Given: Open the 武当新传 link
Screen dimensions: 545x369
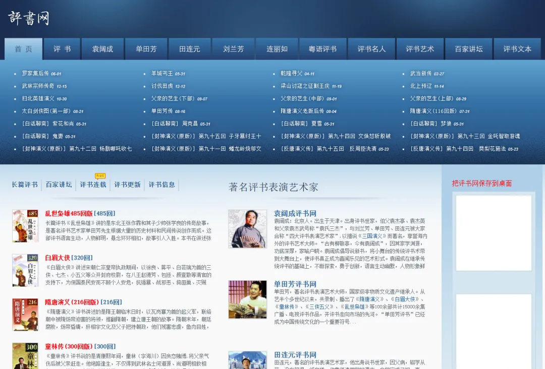Looking at the screenshot, I should click(421, 73).
